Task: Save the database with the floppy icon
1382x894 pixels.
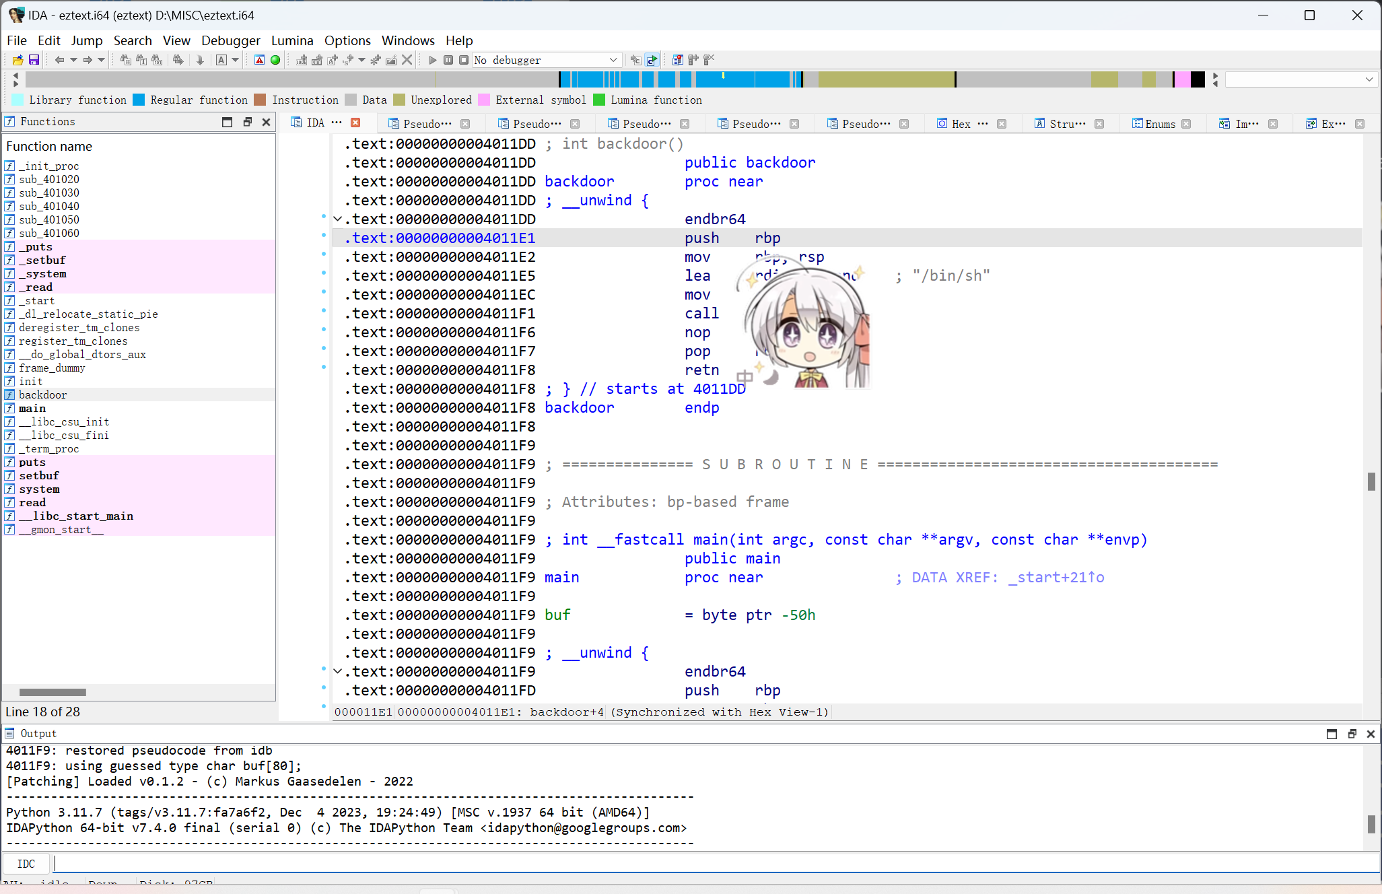Action: coord(34,60)
